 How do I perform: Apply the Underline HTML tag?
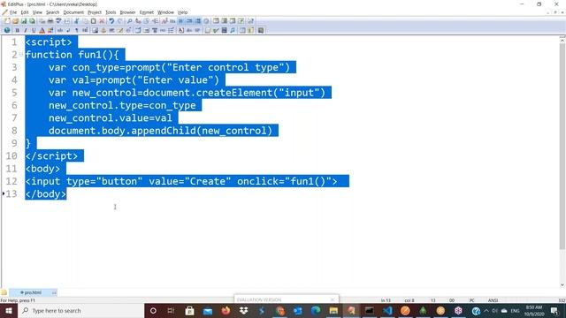[34, 30]
